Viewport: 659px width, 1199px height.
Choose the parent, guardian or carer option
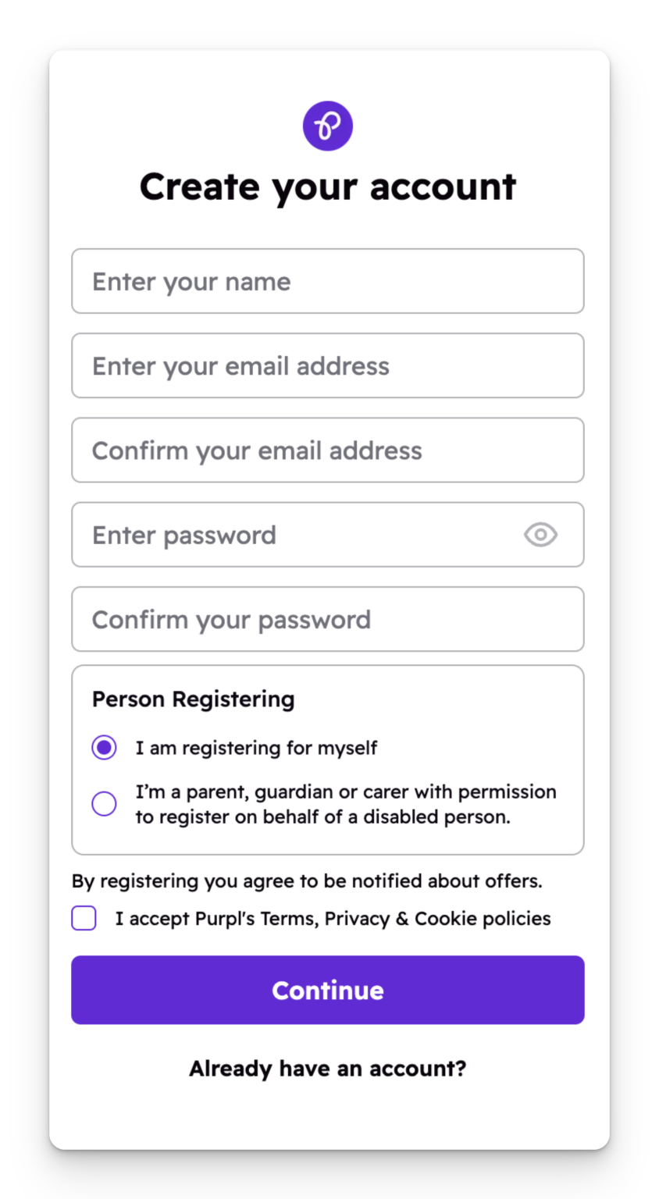pos(104,803)
